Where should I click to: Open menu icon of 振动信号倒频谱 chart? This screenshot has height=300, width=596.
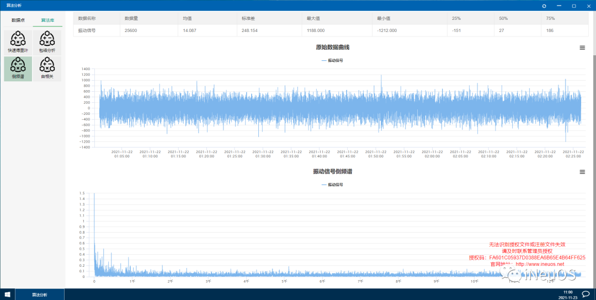[x=582, y=172]
